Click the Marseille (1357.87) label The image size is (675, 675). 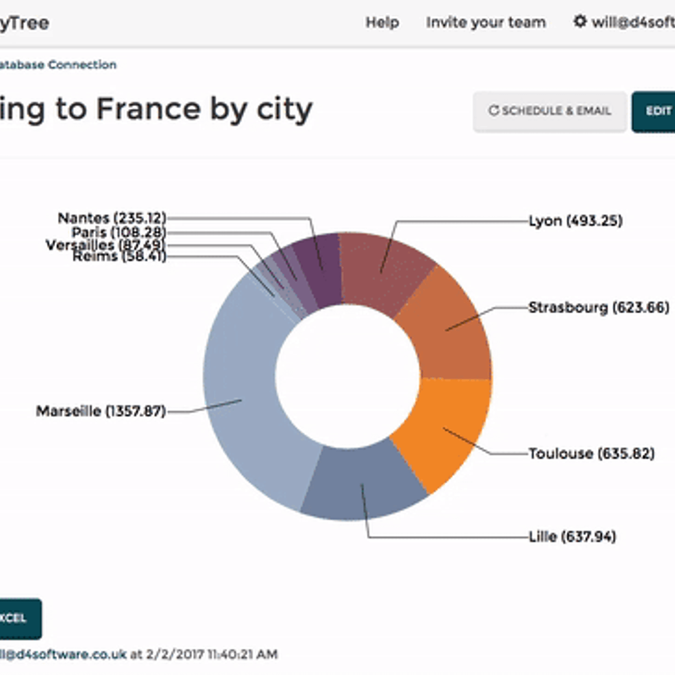(x=101, y=411)
